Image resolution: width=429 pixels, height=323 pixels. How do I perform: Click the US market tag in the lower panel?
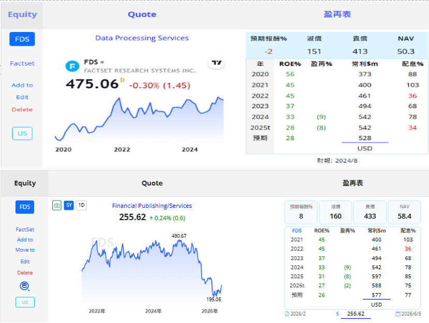[25, 302]
